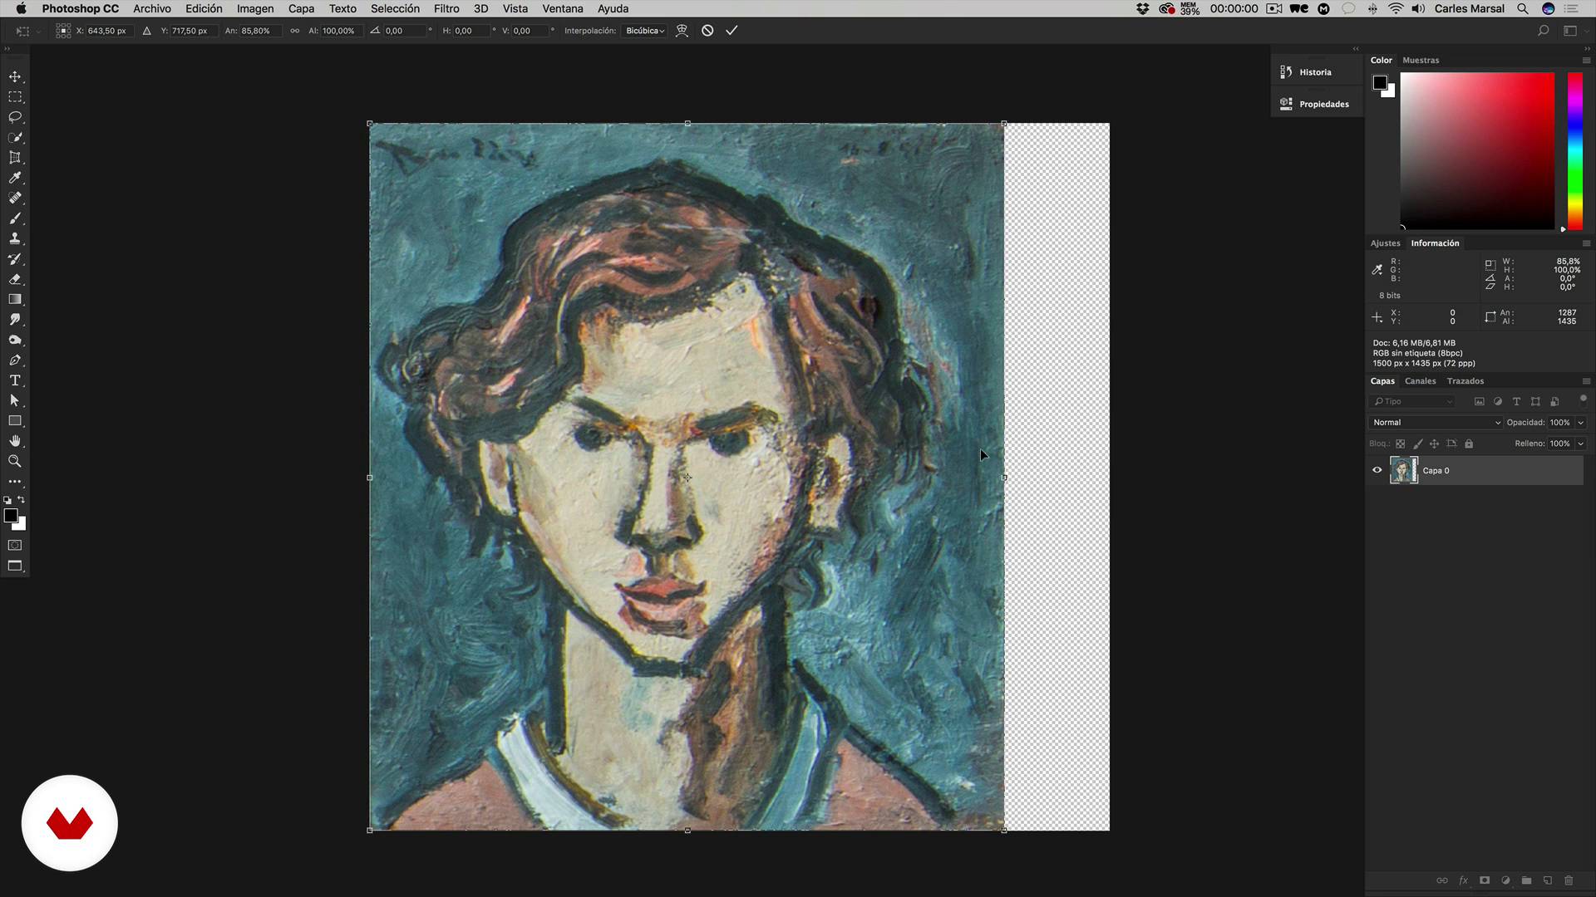Image resolution: width=1596 pixels, height=897 pixels.
Task: Click the add layer mask icon
Action: (1485, 880)
